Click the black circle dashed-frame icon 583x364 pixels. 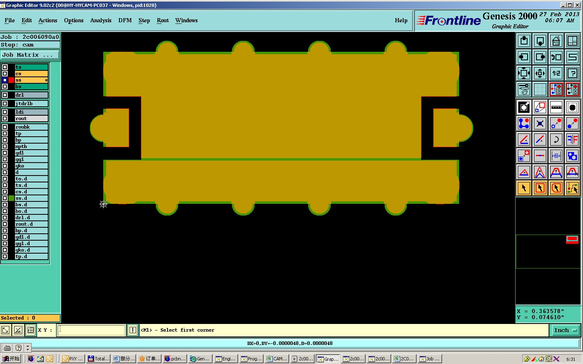pos(572,107)
